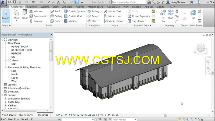Toggle detail level in view control bar
This screenshot has height=121, width=215.
tap(70, 115)
